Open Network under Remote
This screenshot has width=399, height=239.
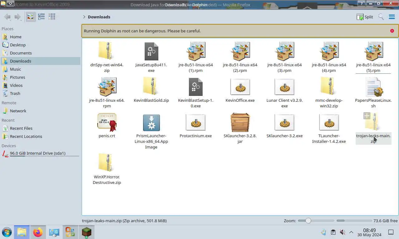click(x=40, y=111)
